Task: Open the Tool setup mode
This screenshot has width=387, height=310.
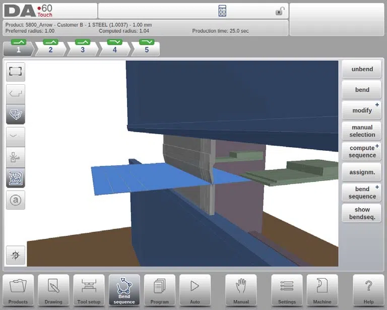Action: point(89,290)
